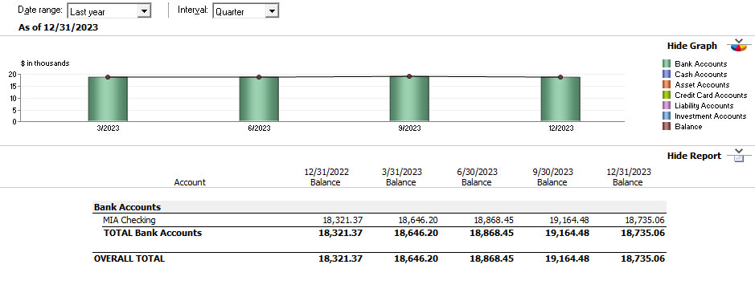Click the report sheet icon

point(737,155)
